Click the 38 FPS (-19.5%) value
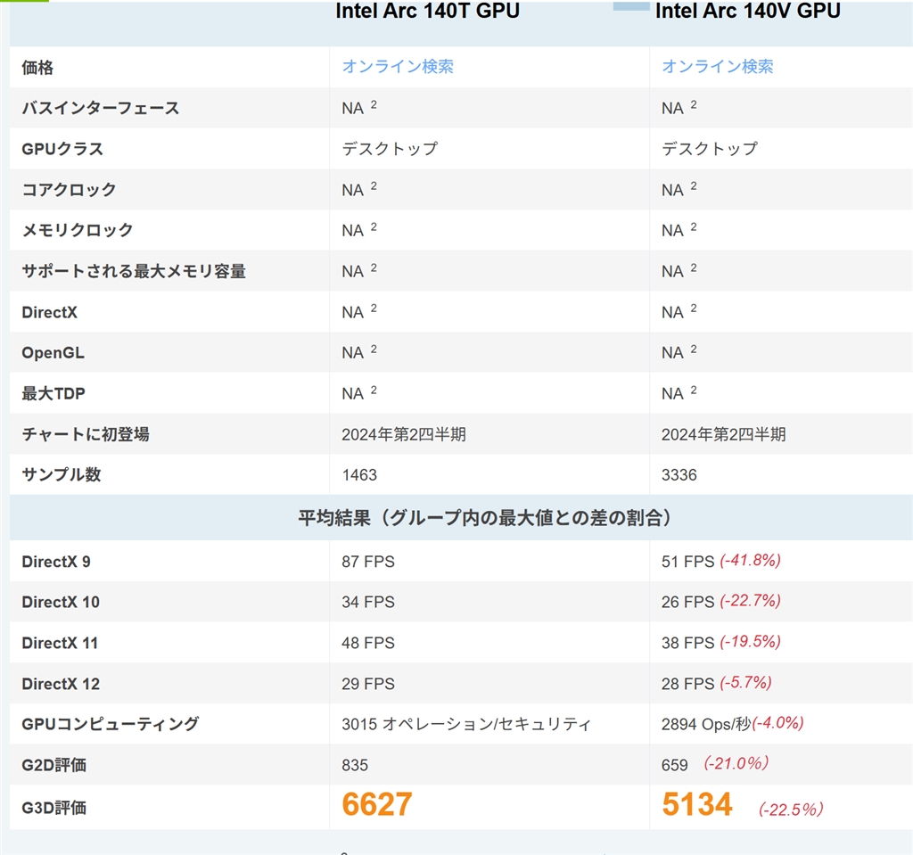 pos(720,643)
